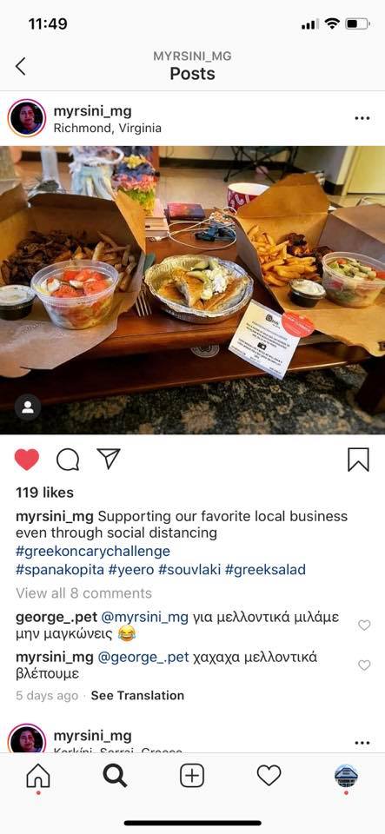Image resolution: width=385 pixels, height=834 pixels.
Task: Open the Search tab magnifier
Action: click(115, 777)
